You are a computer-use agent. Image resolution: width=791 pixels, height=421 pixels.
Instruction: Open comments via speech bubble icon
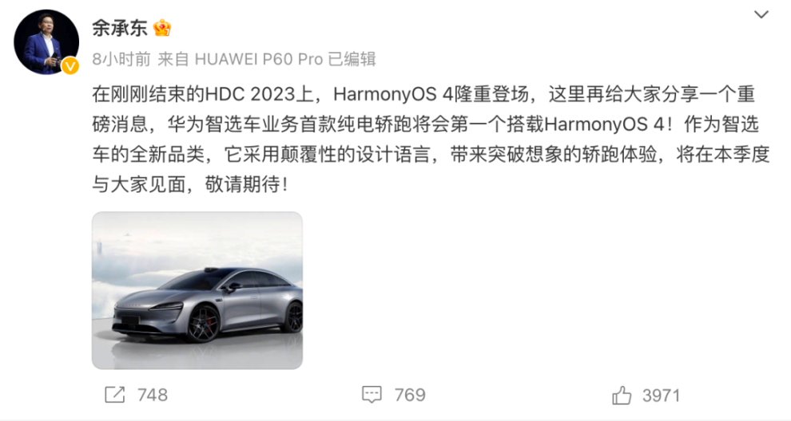pyautogui.click(x=372, y=395)
